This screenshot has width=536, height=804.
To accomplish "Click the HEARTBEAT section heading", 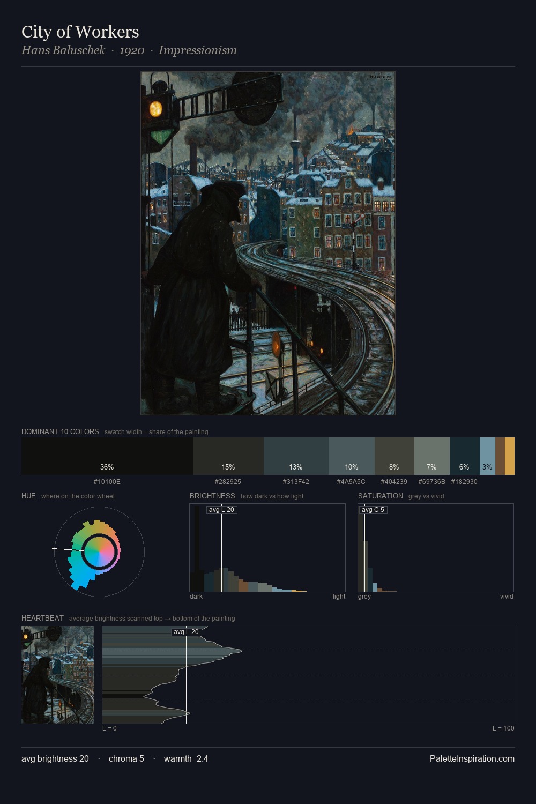I will [x=42, y=618].
